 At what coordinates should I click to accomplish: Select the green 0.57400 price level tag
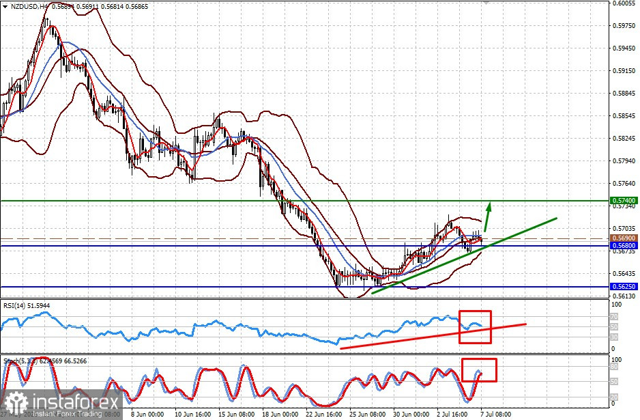pos(624,201)
